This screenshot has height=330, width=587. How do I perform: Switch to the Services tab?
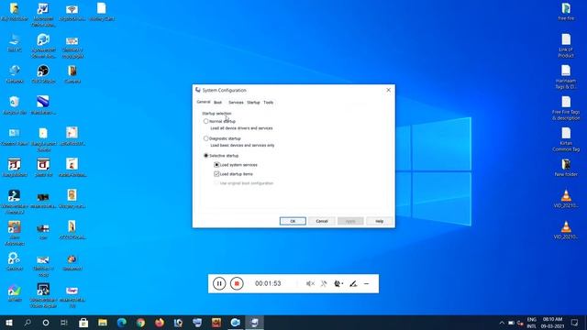click(236, 103)
